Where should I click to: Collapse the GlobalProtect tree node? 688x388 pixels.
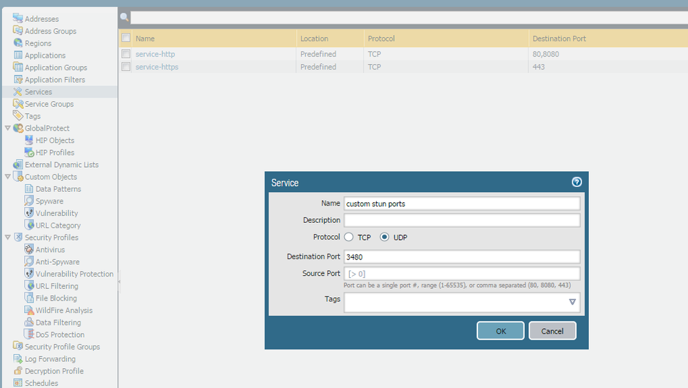point(8,128)
